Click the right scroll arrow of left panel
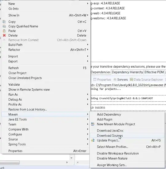This screenshot has height=169, width=166. tap(67, 162)
